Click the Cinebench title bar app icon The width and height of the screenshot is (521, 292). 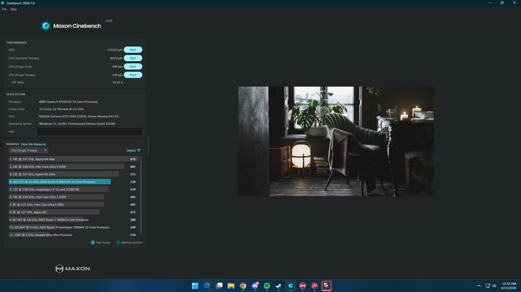coord(3,3)
